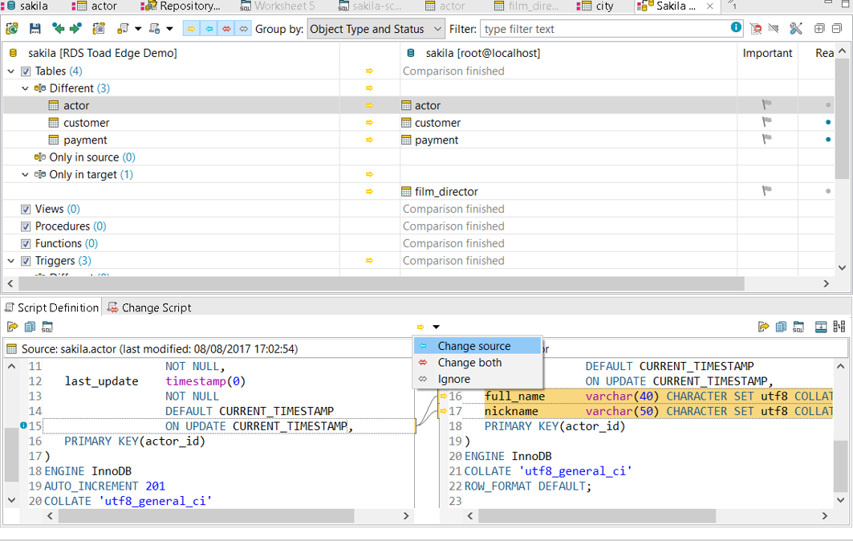Click horizontal scrollbar of comparison tree

point(381,283)
